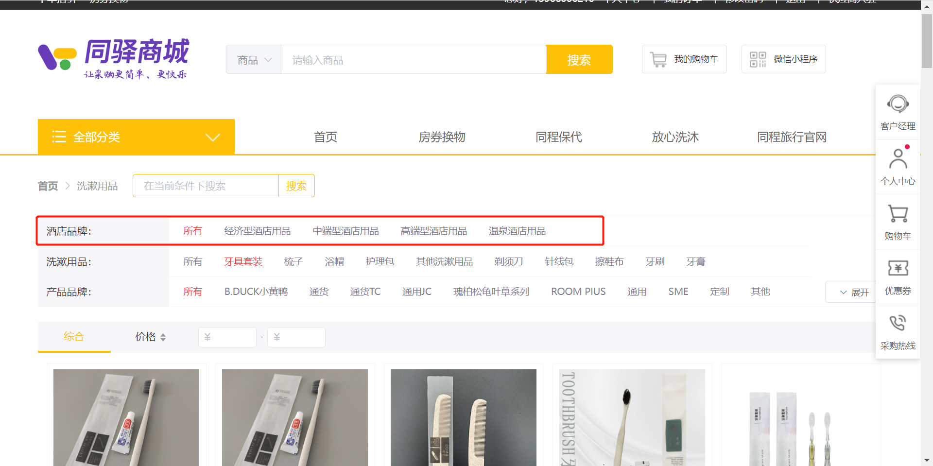The width and height of the screenshot is (933, 466).
Task: Open 客户经理 headset icon in sidebar
Action: [x=898, y=104]
